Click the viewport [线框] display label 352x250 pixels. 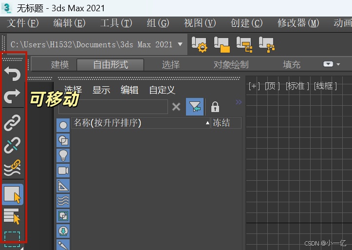325,86
